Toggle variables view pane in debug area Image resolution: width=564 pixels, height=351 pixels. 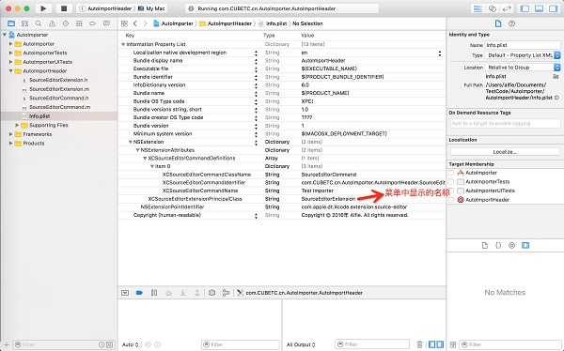[432, 344]
